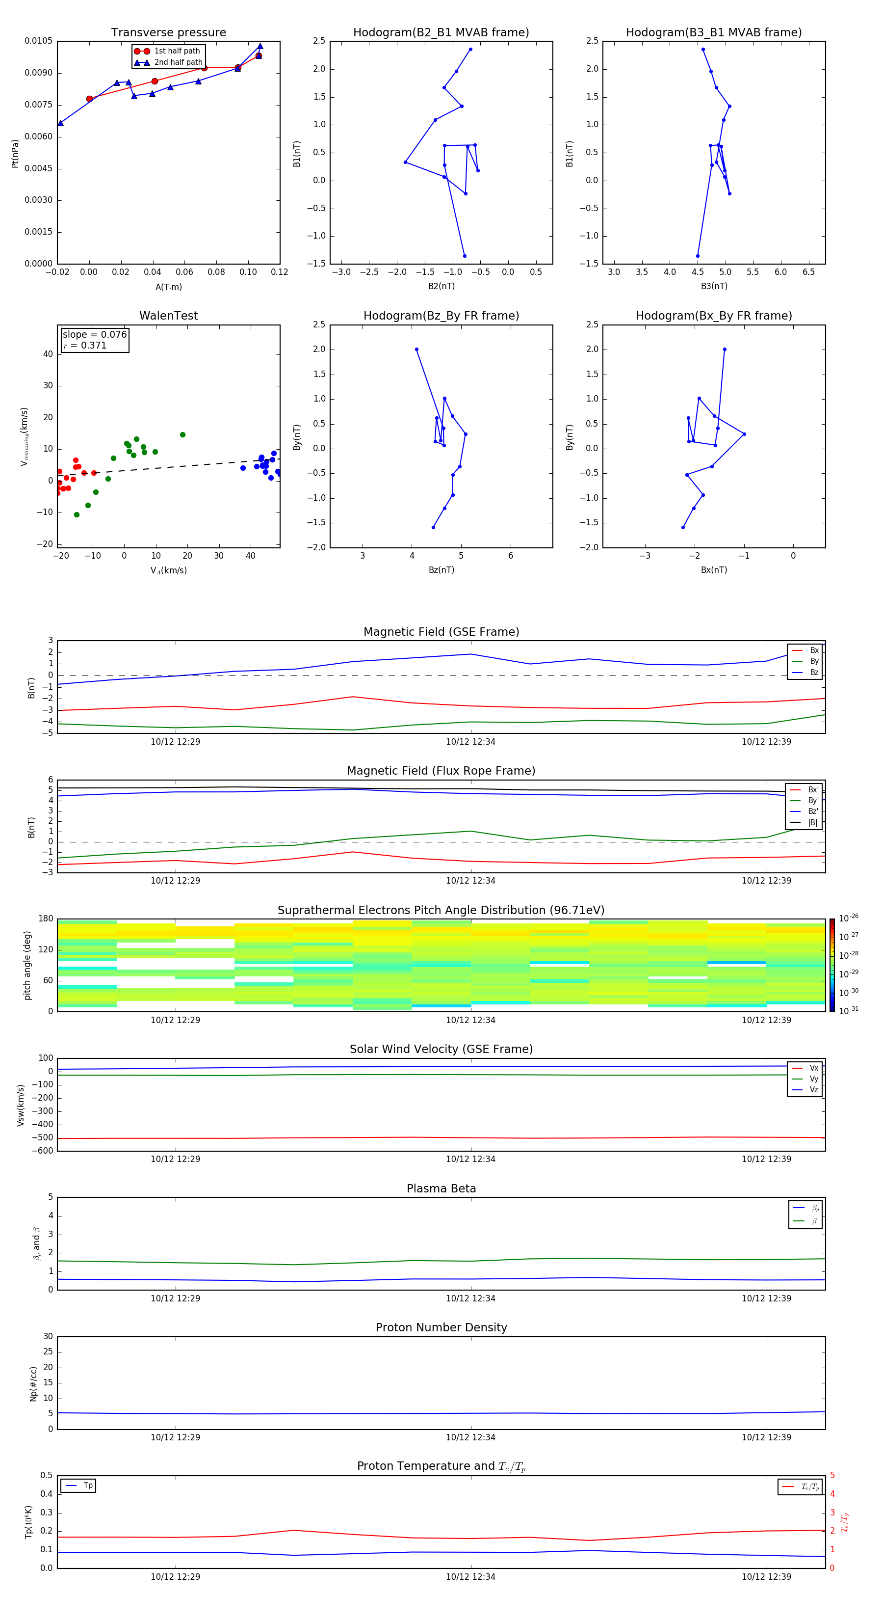Screen dimensions: 883x1620
Task: Click the "Tp(10^6K)" y-axis label
Action: point(28,1522)
